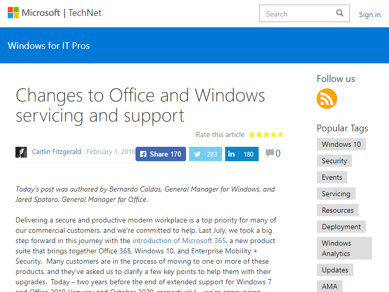Select the Deployment tag
The width and height of the screenshot is (389, 292).
tap(341, 227)
